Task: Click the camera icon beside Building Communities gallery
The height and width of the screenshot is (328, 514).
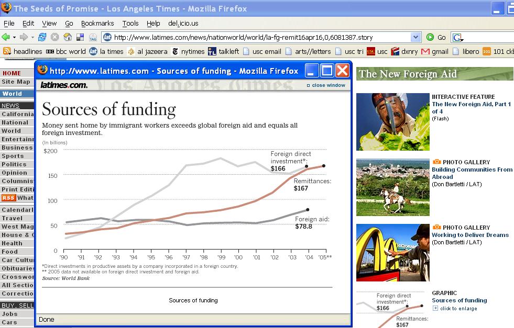Action: (436, 162)
